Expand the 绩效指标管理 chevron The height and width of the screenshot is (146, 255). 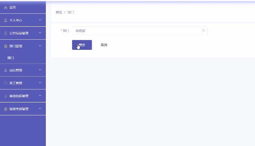(x=40, y=96)
